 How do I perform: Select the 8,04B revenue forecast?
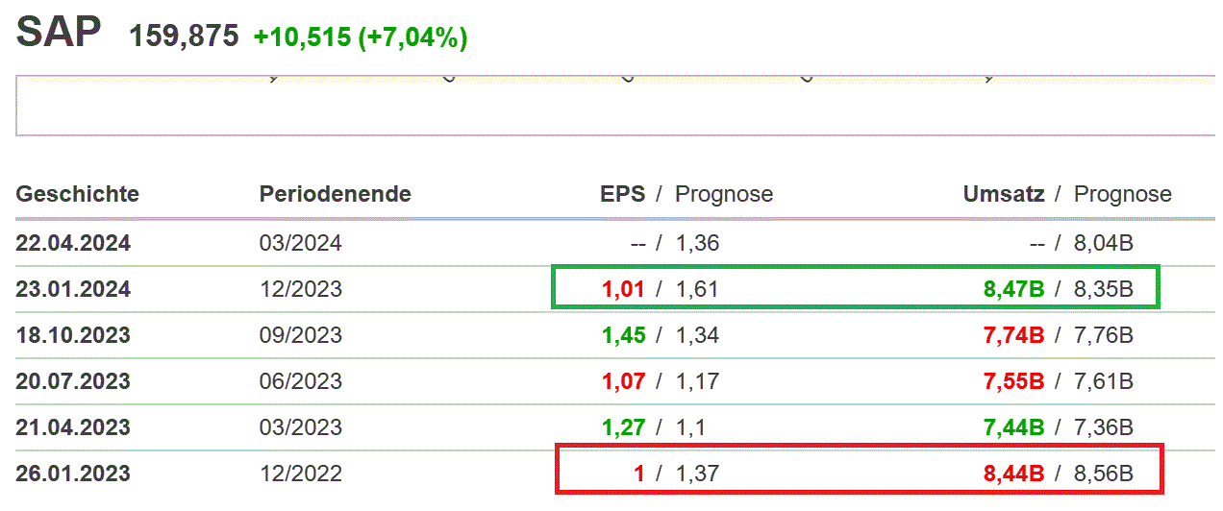[x=1104, y=244]
